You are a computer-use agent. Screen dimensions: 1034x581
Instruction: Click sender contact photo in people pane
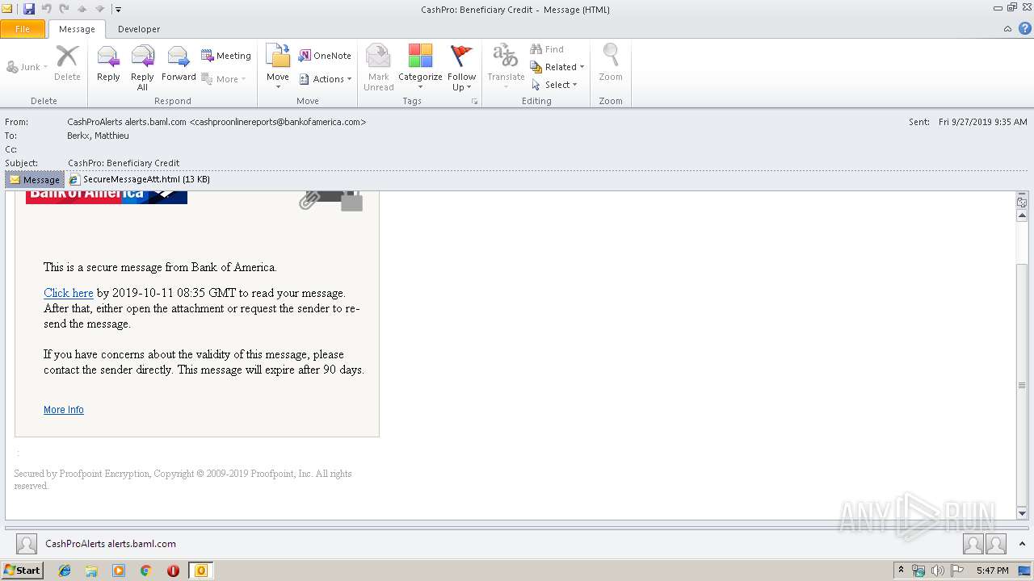pyautogui.click(x=27, y=544)
